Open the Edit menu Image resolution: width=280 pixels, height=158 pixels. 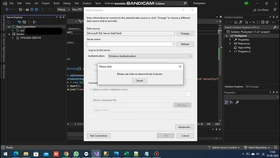19,3
